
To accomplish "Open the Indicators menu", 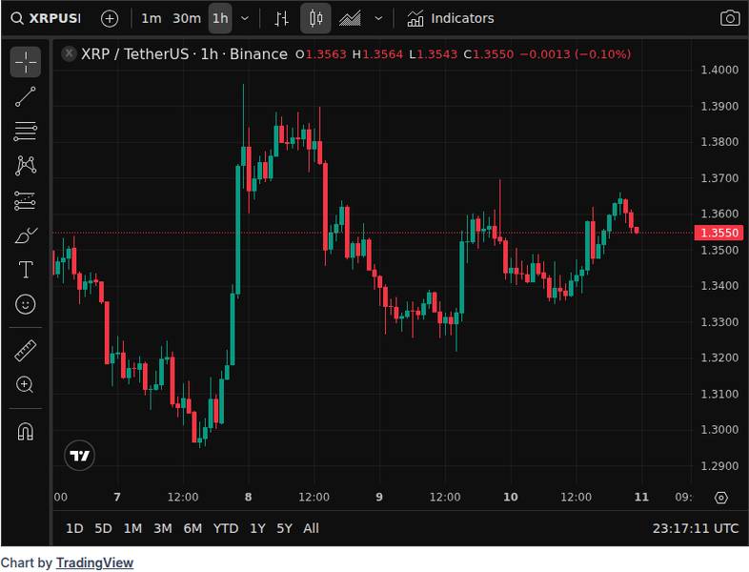I will (x=451, y=19).
